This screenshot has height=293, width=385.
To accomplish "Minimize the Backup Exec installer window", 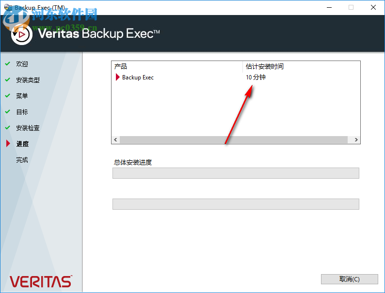I will point(329,7).
